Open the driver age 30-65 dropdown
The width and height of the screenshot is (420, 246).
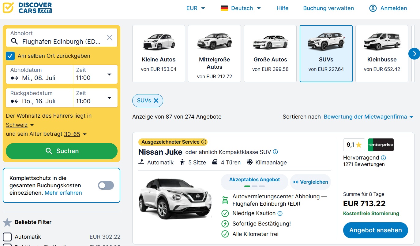click(75, 134)
